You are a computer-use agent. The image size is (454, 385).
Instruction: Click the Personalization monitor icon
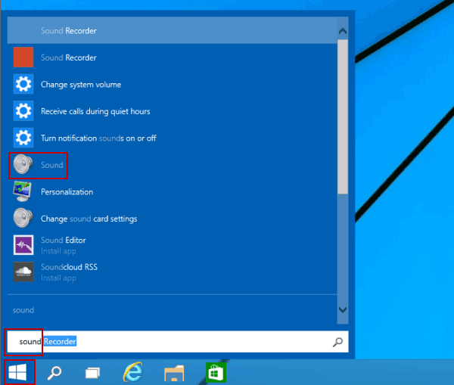point(23,191)
